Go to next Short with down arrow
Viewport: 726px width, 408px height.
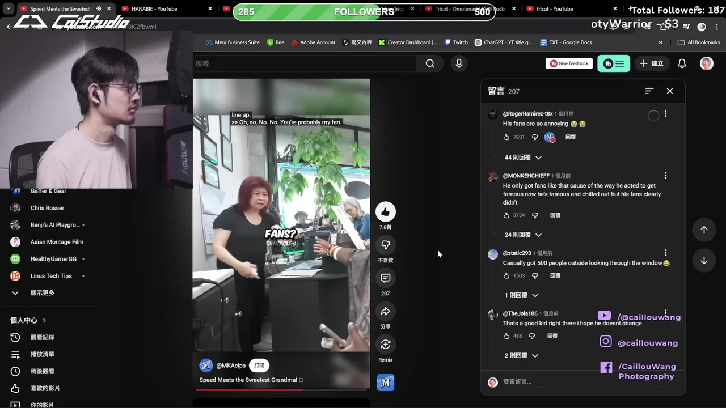tap(704, 261)
